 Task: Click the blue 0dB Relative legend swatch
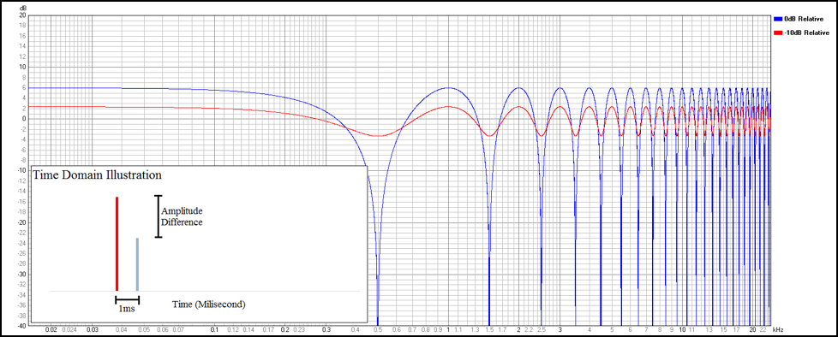pyautogui.click(x=778, y=19)
